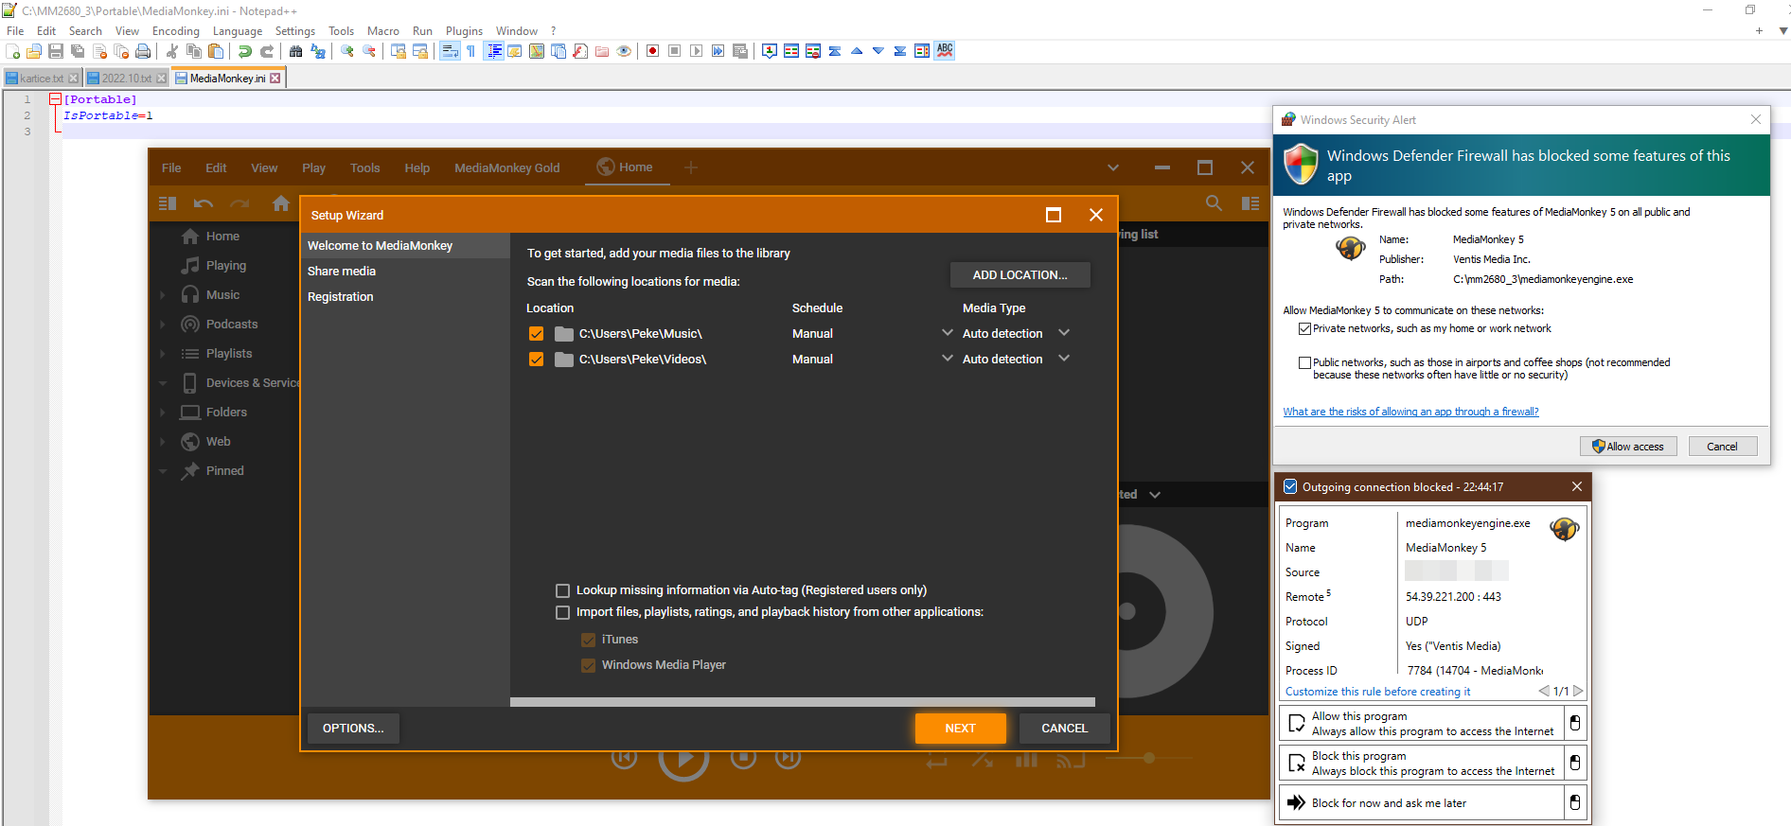Image resolution: width=1791 pixels, height=826 pixels.
Task: Open the Plugins menu in Notepad++
Action: tap(464, 31)
